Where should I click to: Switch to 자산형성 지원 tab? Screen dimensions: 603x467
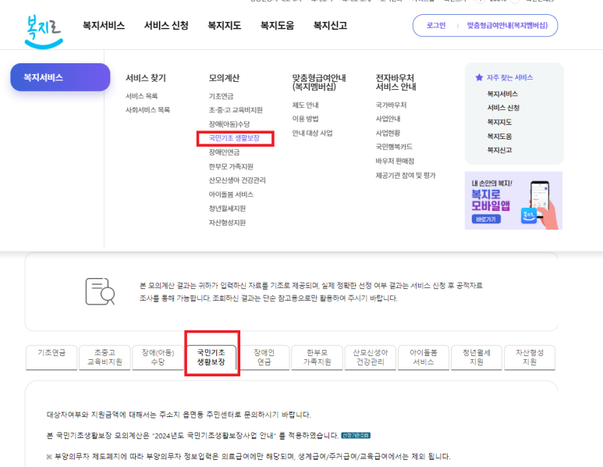530,357
